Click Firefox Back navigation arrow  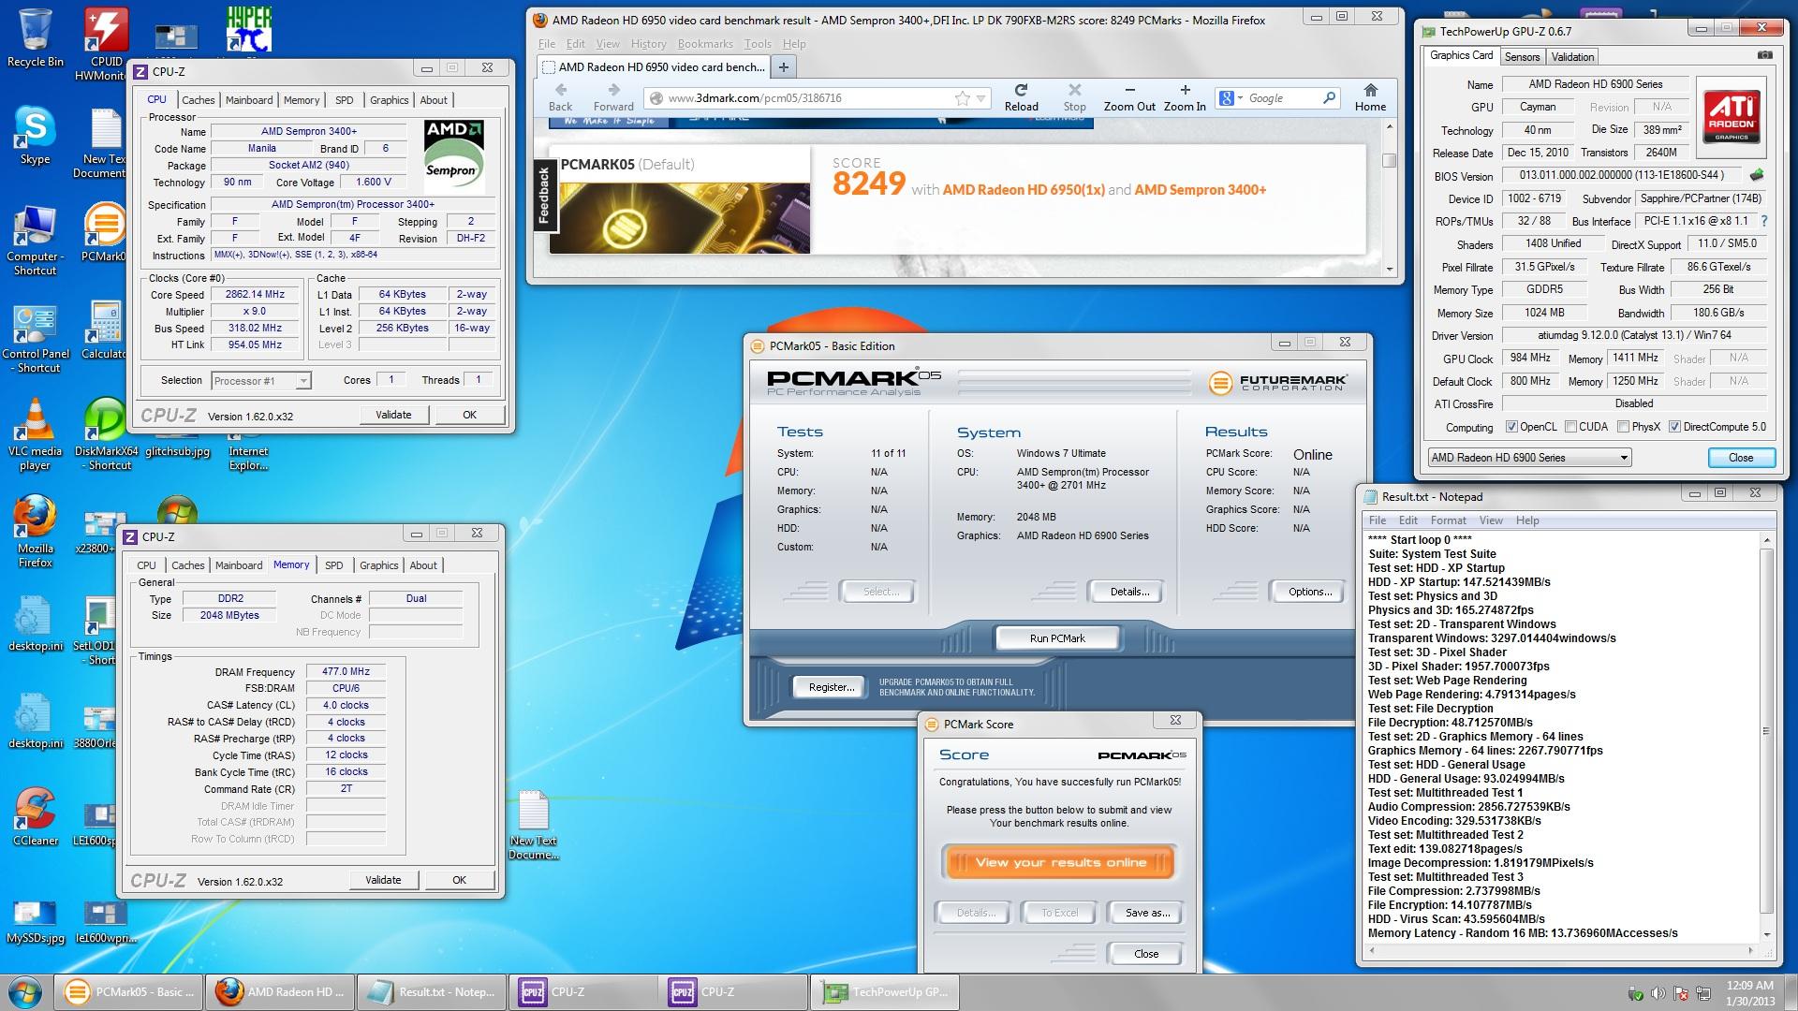click(560, 96)
